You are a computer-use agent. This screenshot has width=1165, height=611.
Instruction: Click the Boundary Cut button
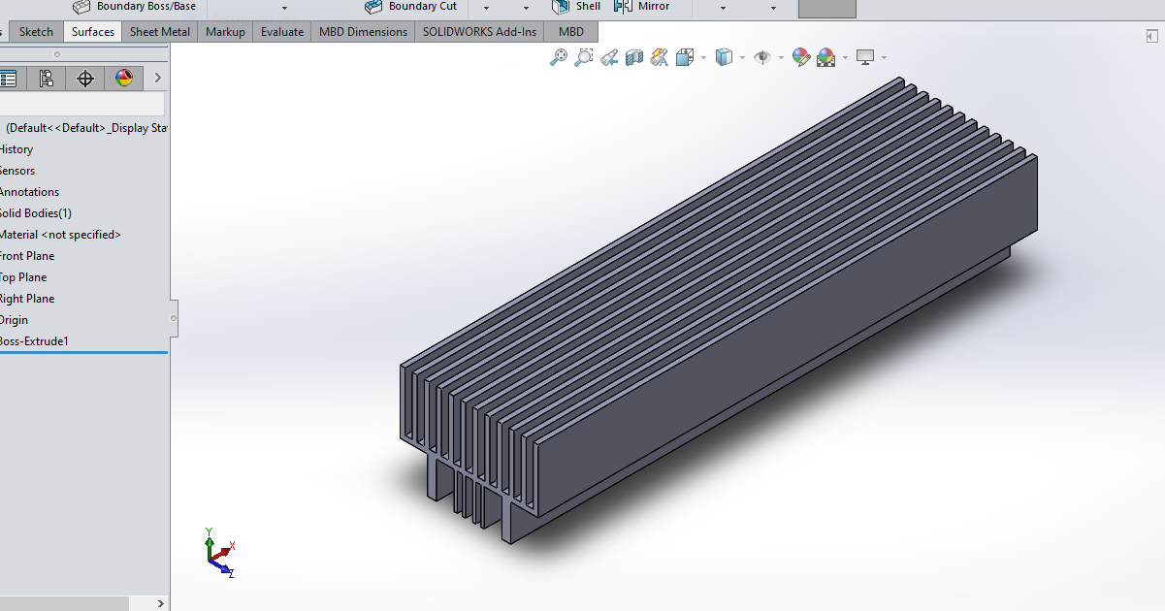tap(411, 7)
